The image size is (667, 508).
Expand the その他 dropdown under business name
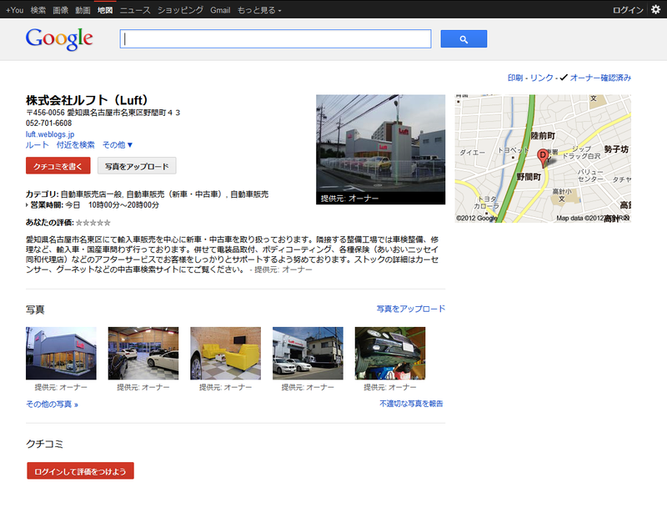click(118, 145)
